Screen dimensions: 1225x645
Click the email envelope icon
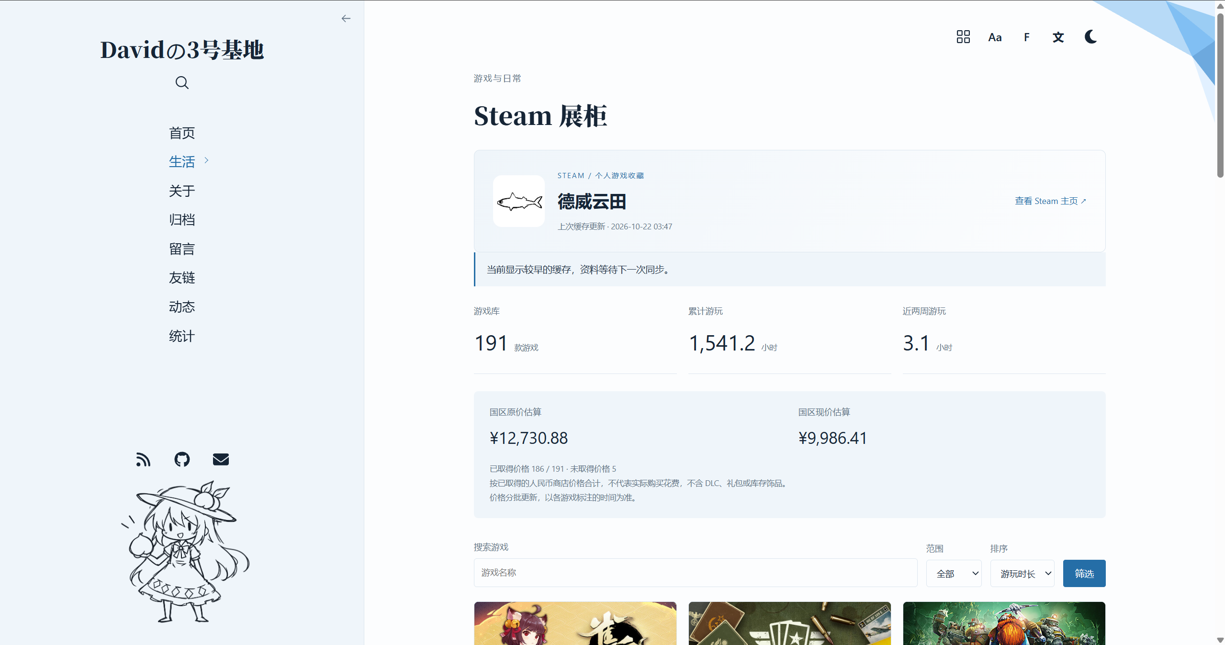[221, 459]
